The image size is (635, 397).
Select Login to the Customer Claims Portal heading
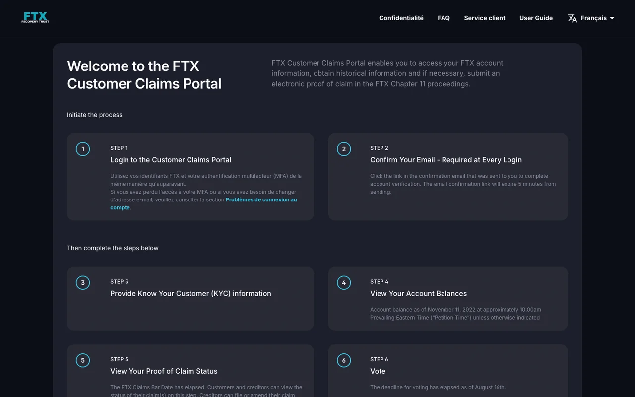coord(171,160)
